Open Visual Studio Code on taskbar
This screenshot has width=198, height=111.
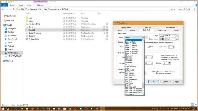click(x=43, y=109)
